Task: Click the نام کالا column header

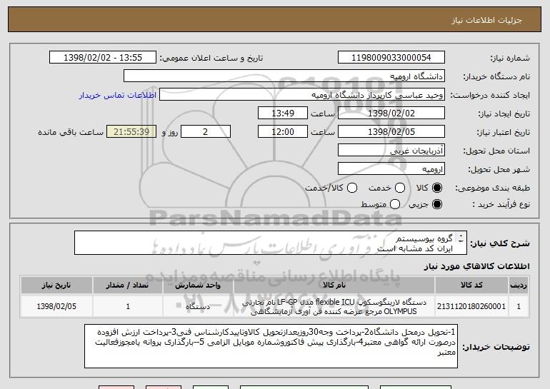Action: 334,285
